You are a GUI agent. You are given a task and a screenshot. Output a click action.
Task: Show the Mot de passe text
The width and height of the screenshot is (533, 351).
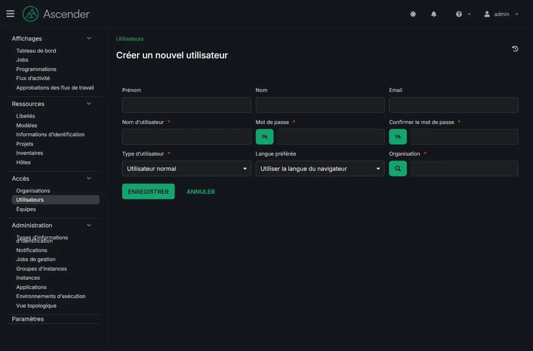(x=264, y=137)
